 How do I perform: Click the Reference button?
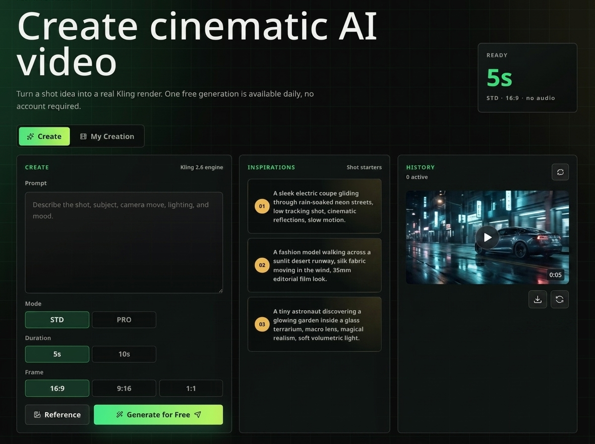pos(57,415)
